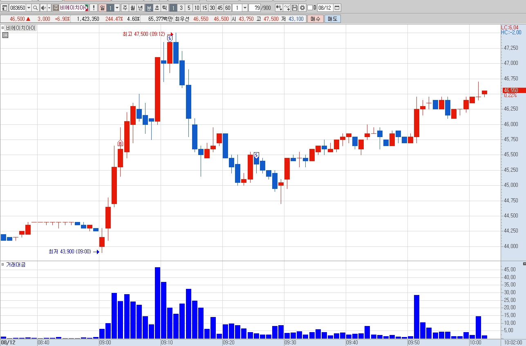The width and height of the screenshot is (526, 346).
Task: Select the 틱 (tick) period button
Action: tap(165, 8)
